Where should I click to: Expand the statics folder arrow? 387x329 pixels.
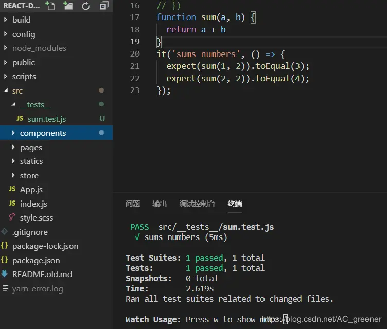13,161
